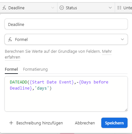Click the Status field single-select icon
Viewport: 132px width, 134px height.
click(62, 8)
